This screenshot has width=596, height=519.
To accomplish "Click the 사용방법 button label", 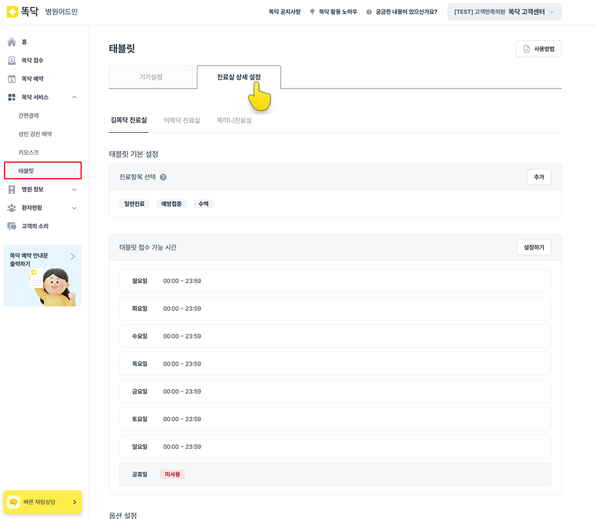I will click(544, 49).
